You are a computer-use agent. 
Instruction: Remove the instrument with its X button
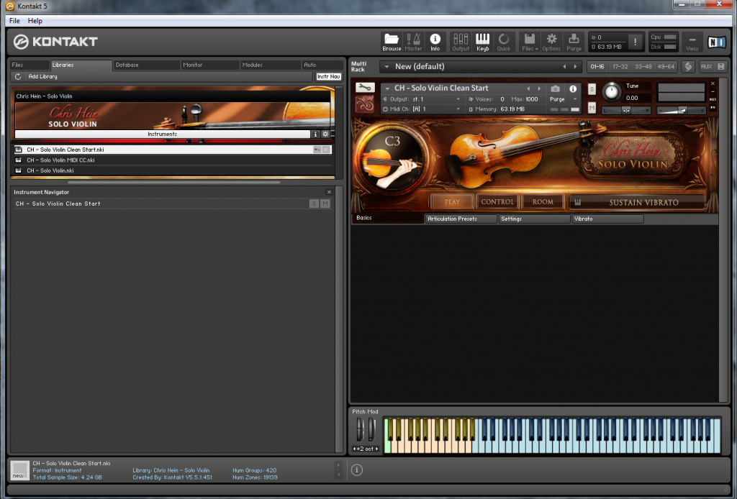pyautogui.click(x=713, y=83)
